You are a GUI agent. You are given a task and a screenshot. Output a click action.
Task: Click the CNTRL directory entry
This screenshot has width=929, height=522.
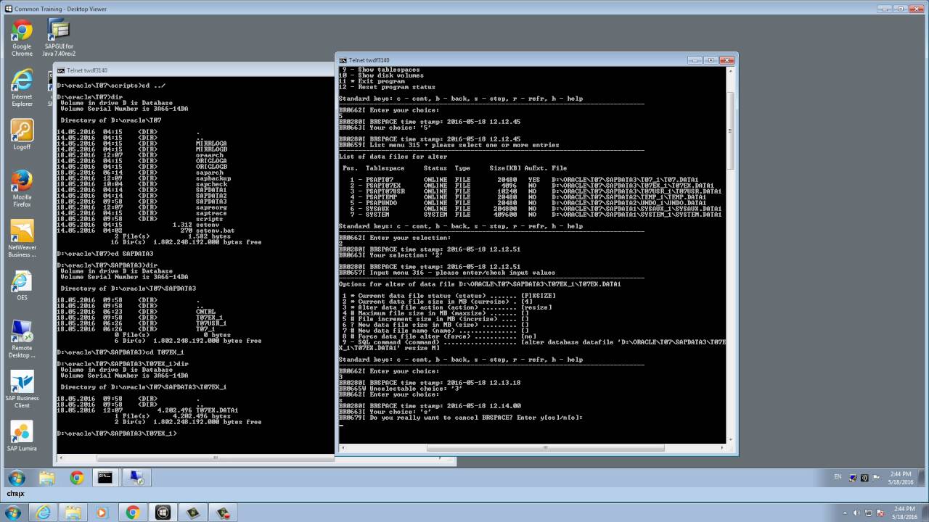(136, 312)
